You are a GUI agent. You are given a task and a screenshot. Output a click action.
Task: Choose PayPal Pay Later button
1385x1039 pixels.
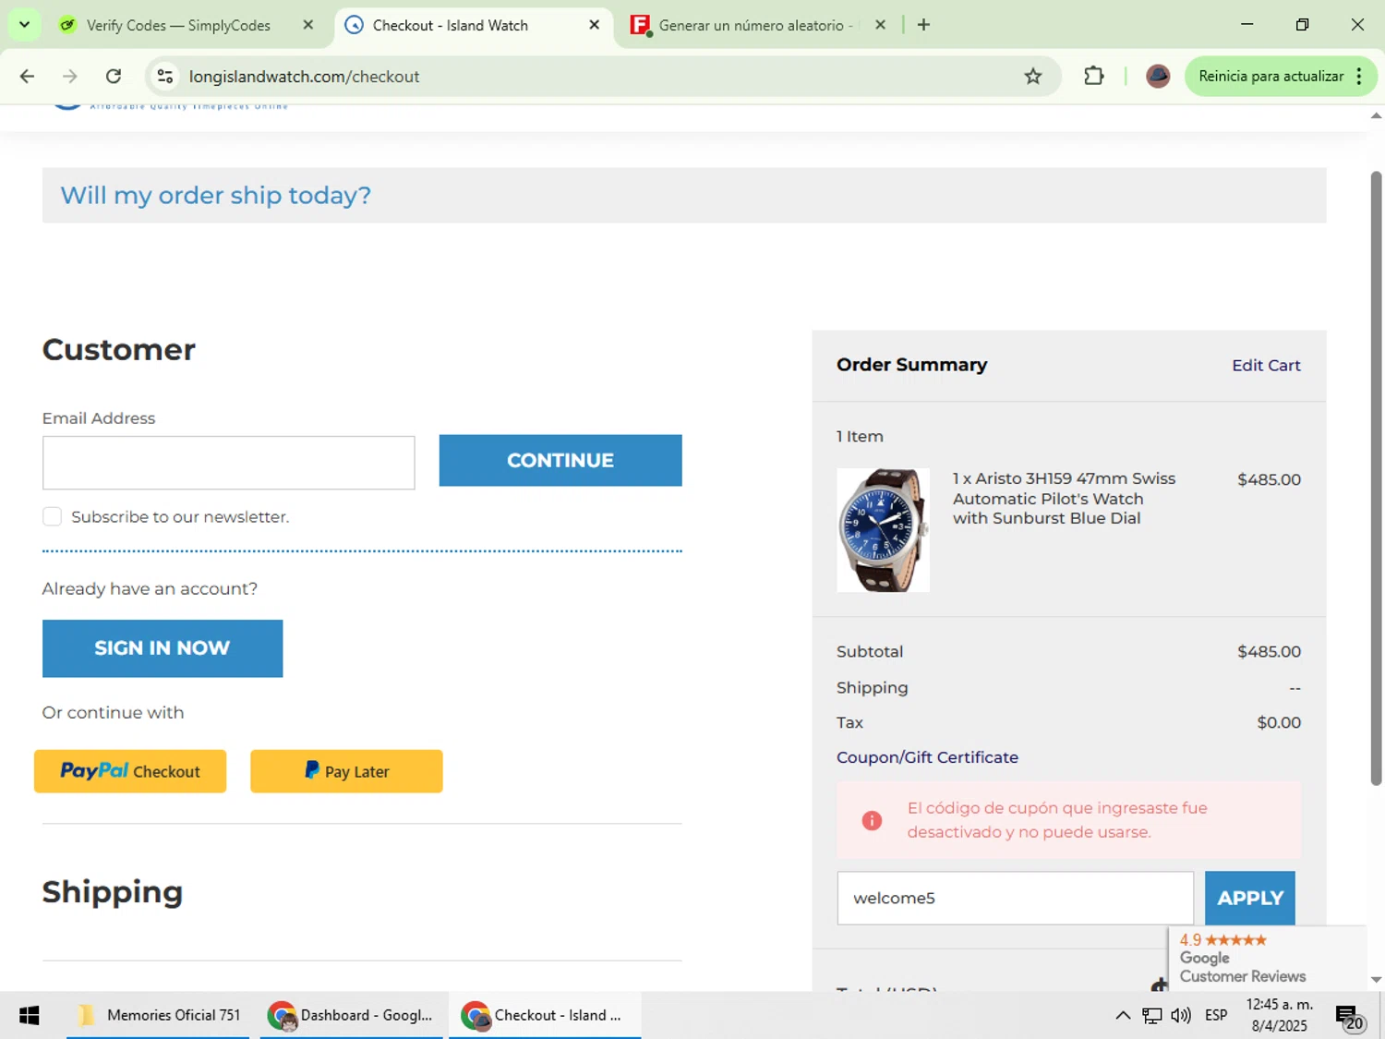pos(346,771)
